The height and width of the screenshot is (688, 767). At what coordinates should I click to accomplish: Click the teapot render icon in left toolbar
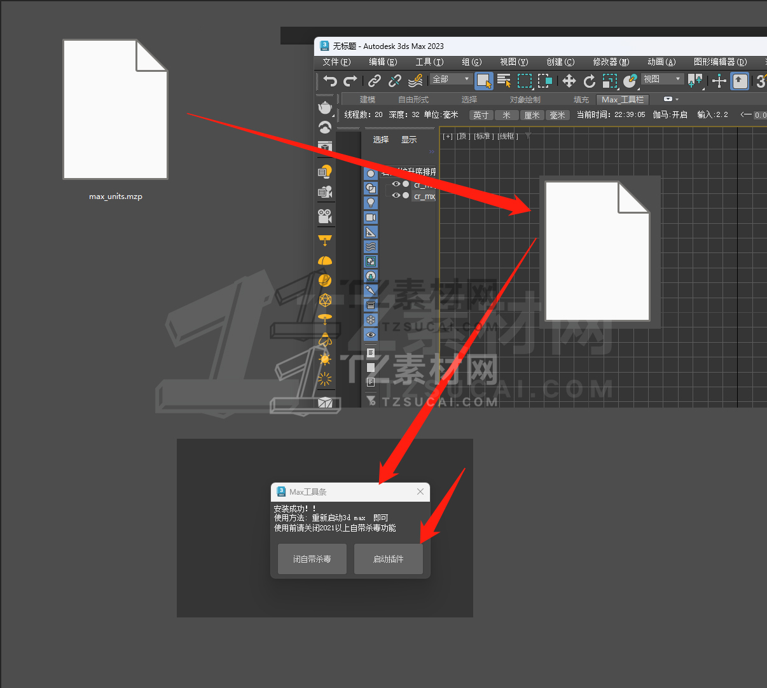pyautogui.click(x=325, y=107)
